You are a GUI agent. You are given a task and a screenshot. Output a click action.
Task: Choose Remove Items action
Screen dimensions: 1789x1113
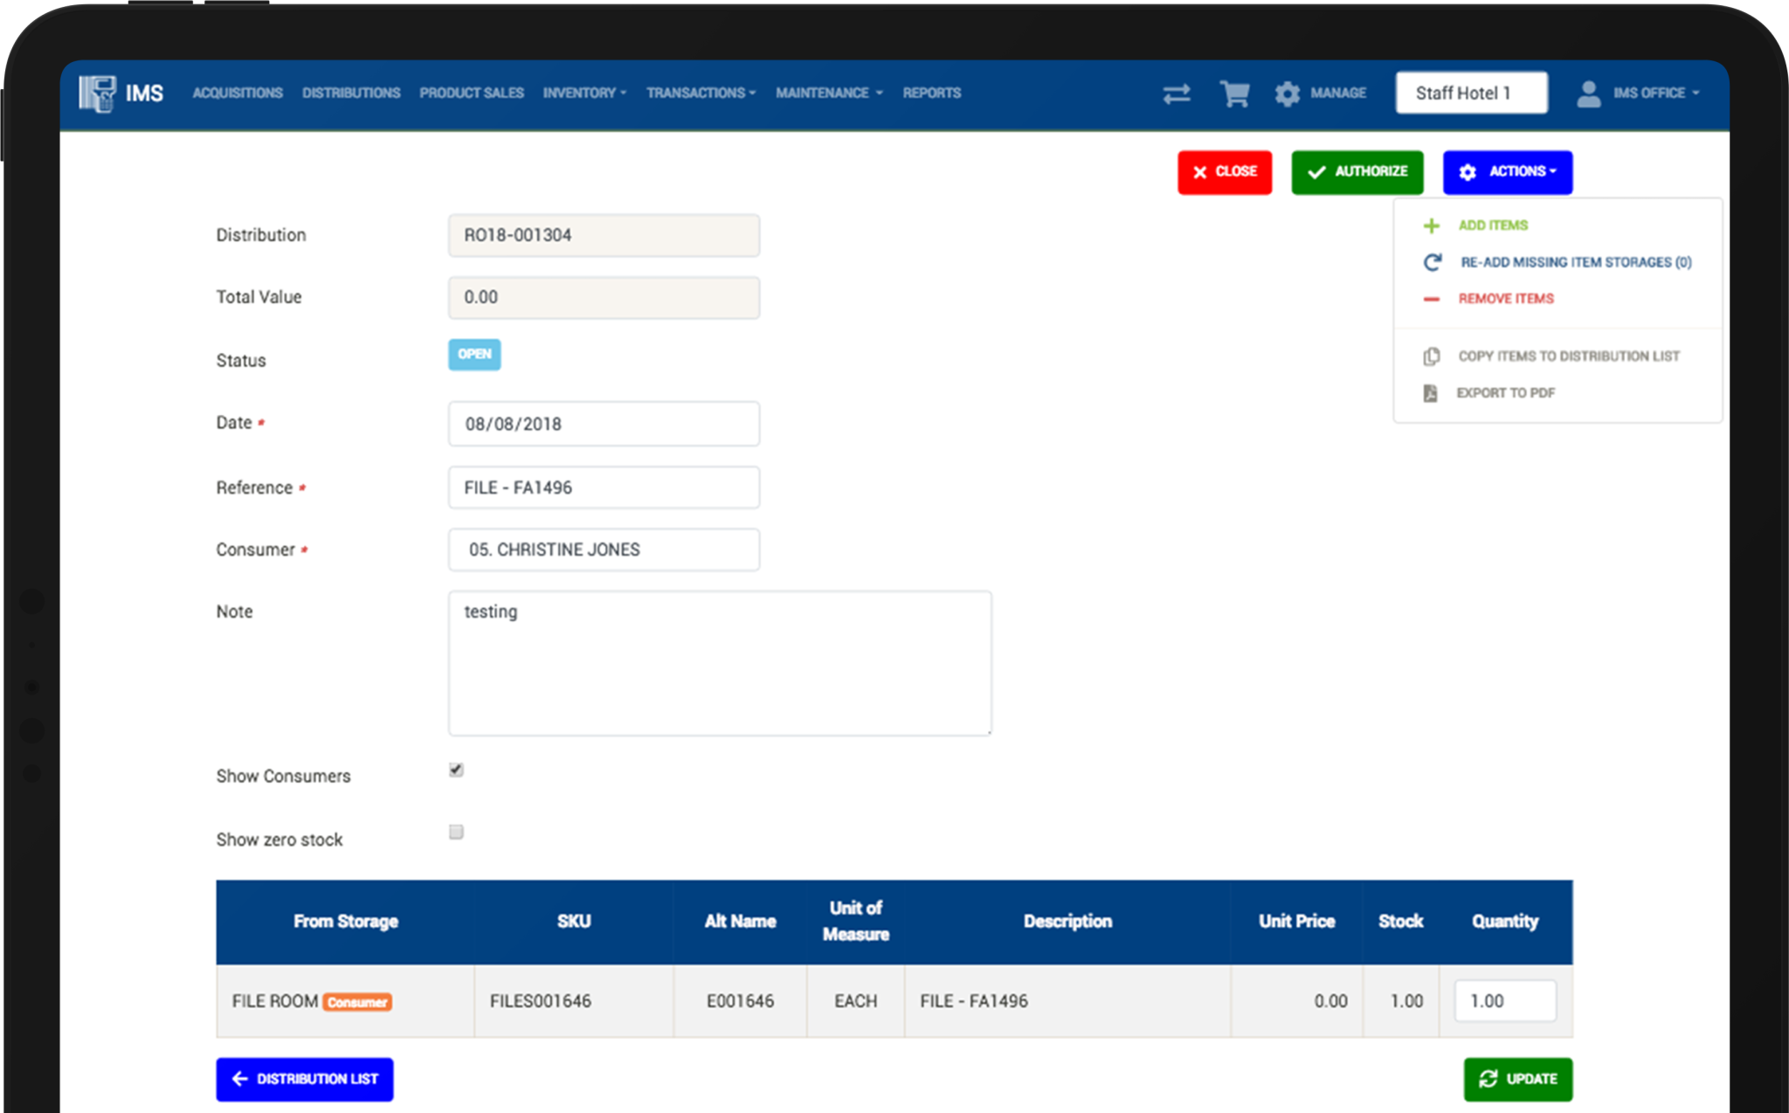click(x=1504, y=298)
